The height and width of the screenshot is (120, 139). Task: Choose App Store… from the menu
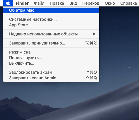(x=51, y=25)
